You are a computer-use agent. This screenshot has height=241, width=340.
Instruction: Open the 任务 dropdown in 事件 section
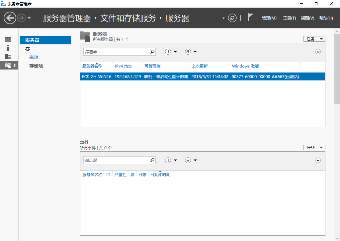(314, 148)
